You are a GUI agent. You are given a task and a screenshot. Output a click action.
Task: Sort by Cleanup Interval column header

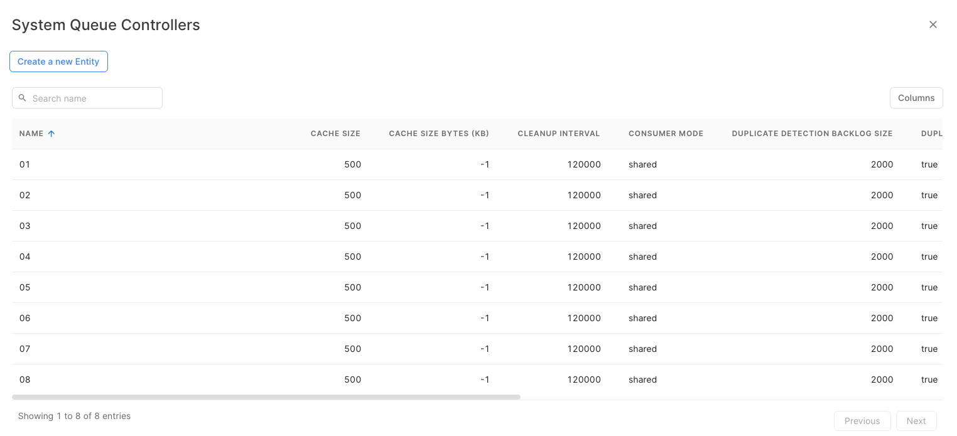(558, 134)
